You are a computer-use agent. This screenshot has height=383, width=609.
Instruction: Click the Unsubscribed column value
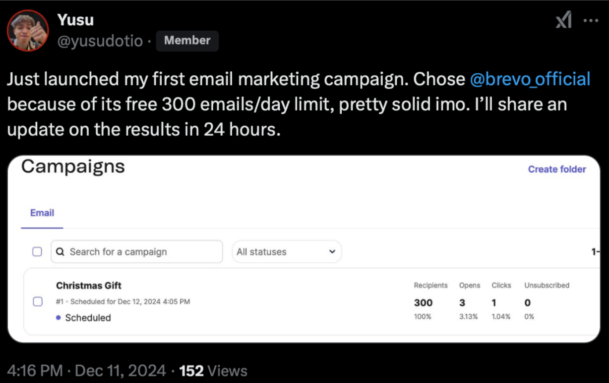[528, 303]
